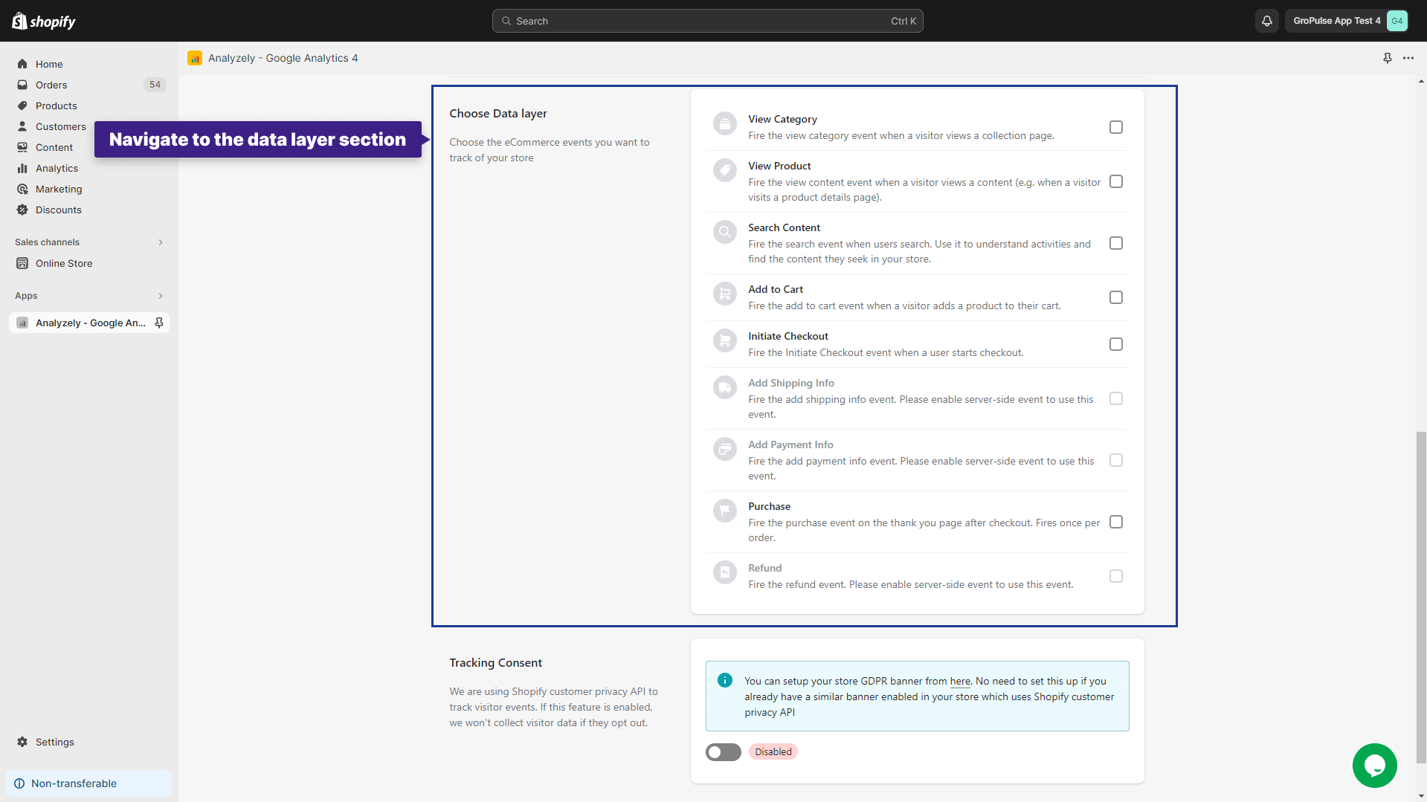The image size is (1427, 802).
Task: Focus the Search input field
Action: click(707, 21)
